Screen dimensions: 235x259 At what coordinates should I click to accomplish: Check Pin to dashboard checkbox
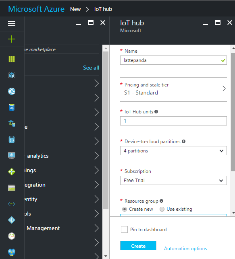pyautogui.click(x=124, y=229)
